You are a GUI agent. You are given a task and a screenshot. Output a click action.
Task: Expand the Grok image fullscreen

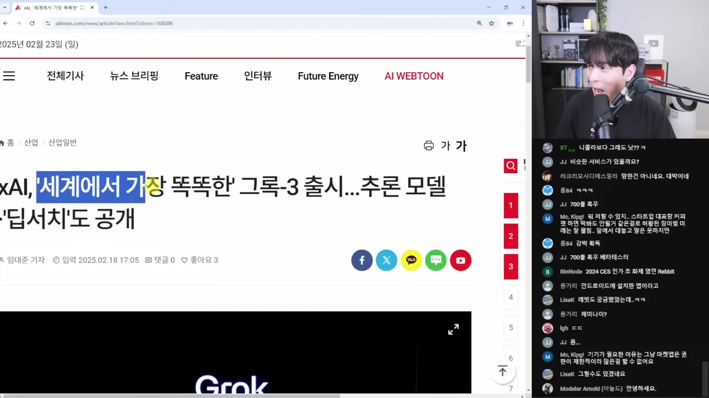tap(454, 329)
